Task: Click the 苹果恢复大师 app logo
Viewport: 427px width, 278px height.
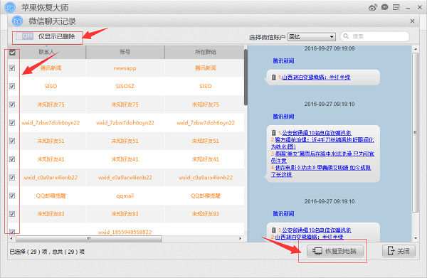Action: pos(10,7)
